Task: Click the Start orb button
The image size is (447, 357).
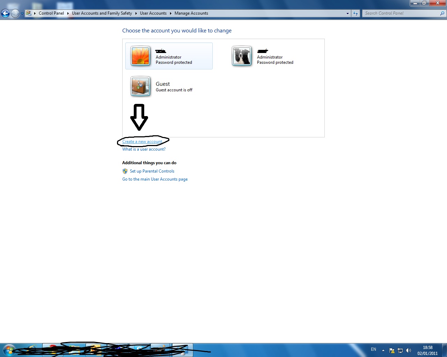Action: tap(9, 350)
